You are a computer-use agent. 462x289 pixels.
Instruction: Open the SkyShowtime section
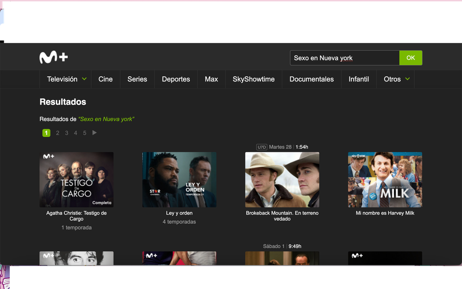point(253,79)
